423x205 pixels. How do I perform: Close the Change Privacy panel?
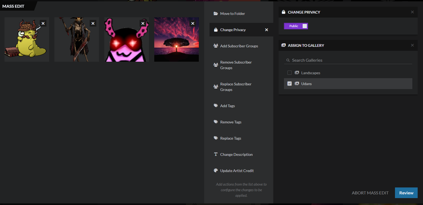point(412,12)
